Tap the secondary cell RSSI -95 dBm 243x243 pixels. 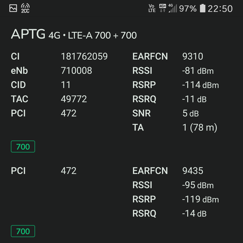(198, 185)
